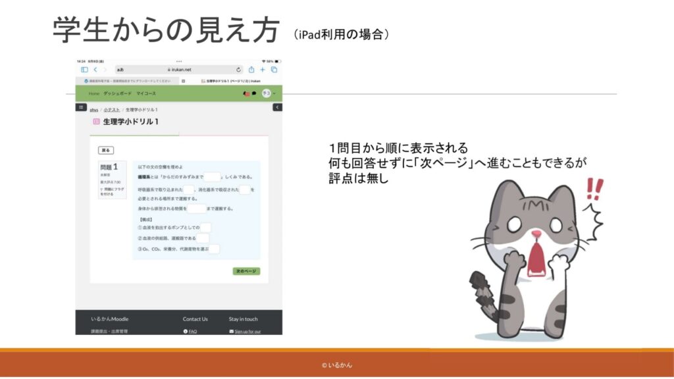Add a new Safari tab with plus icon
Screen dimensions: 674x379
263,69
